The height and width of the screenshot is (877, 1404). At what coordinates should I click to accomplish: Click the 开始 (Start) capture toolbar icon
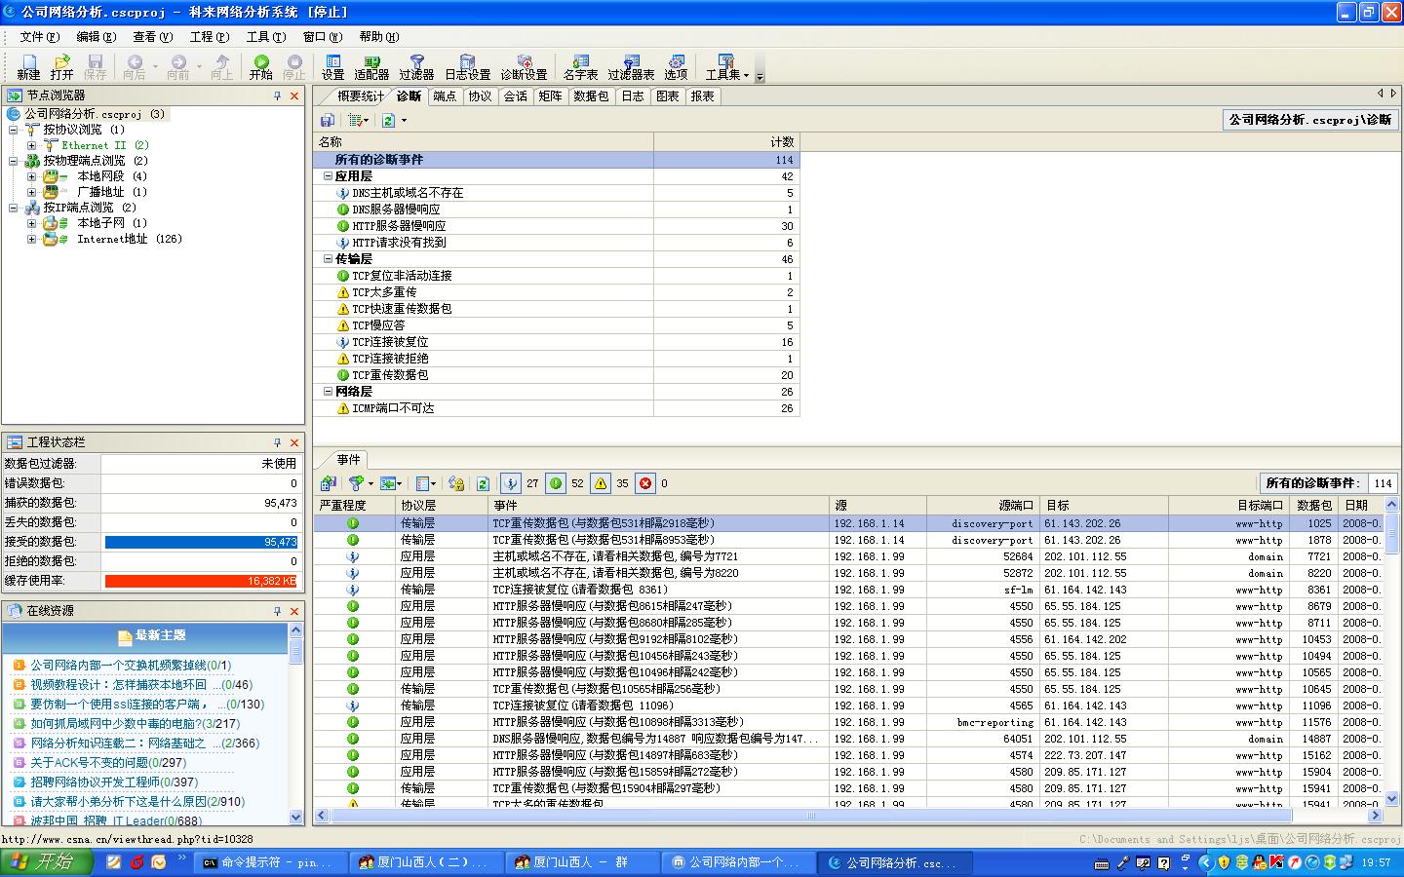click(260, 66)
